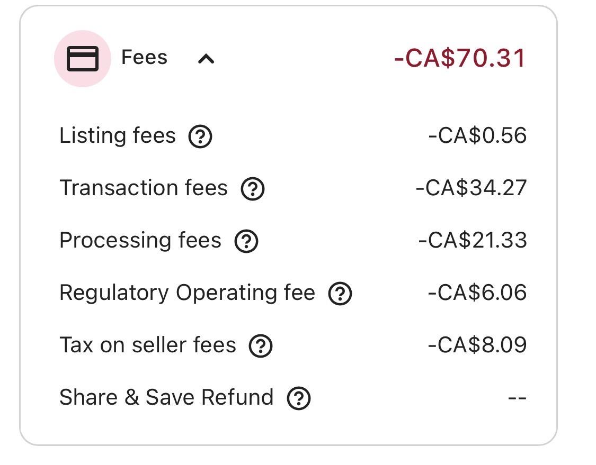The image size is (596, 465).
Task: Click the Share & Save Refund label
Action: 166,398
